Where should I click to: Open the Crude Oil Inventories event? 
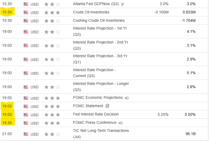point(91,12)
